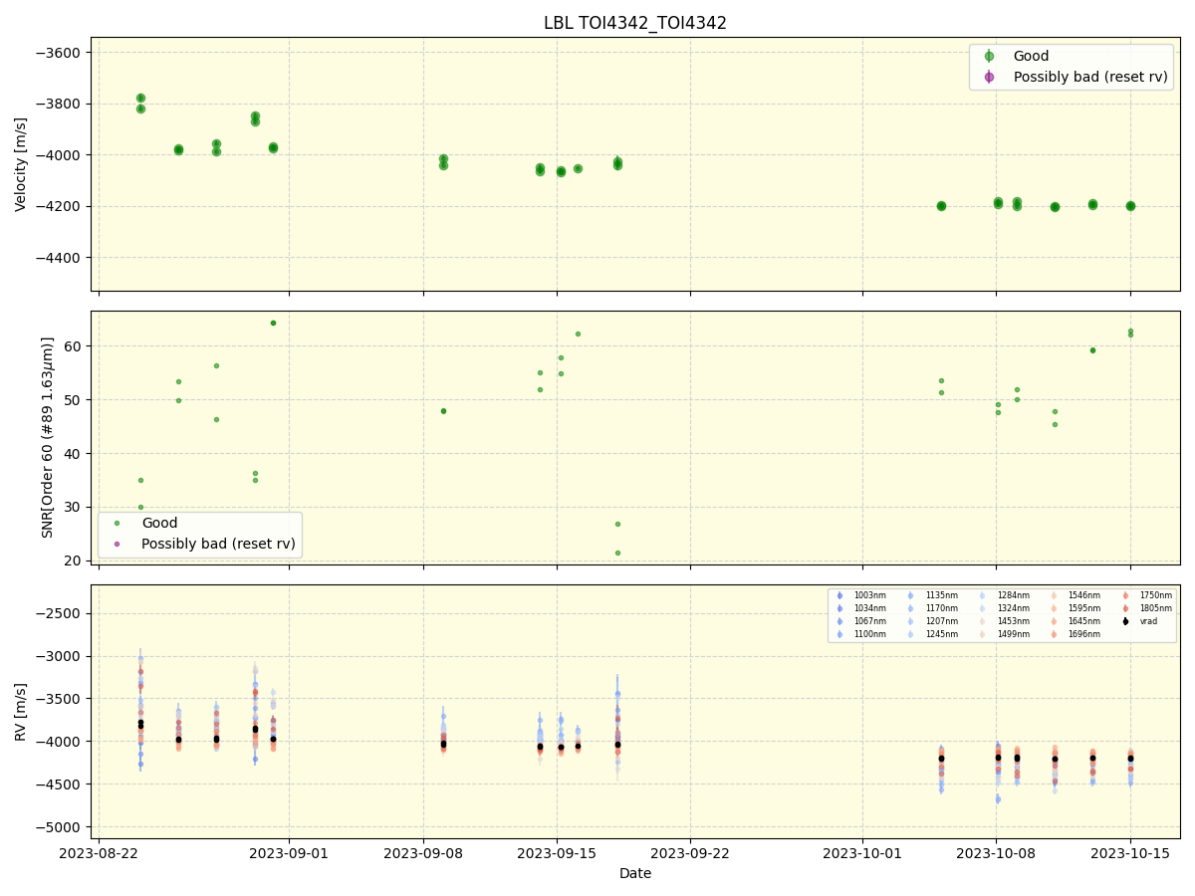Click the 2023-09-22 date tick label

[690, 853]
